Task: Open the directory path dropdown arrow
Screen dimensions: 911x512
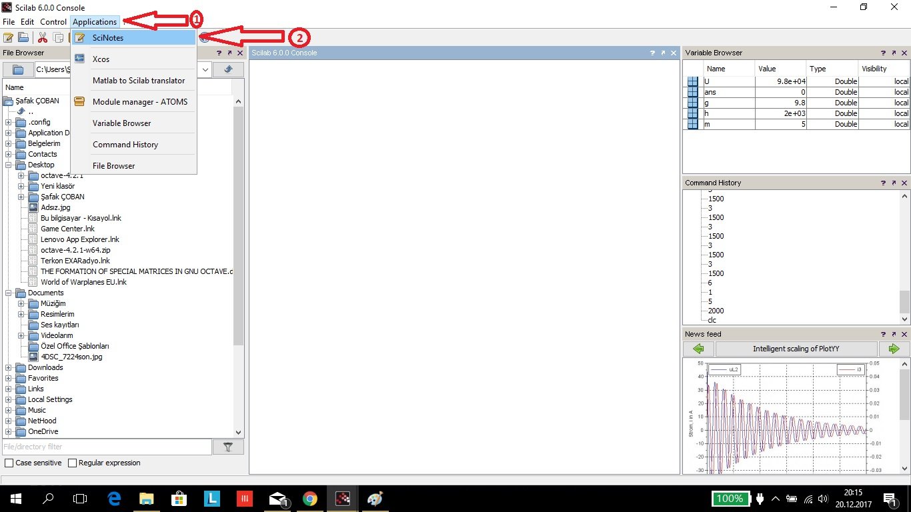Action: coord(205,69)
